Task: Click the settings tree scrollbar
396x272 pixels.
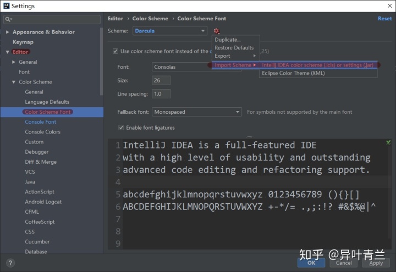Action: pyautogui.click(x=102, y=62)
